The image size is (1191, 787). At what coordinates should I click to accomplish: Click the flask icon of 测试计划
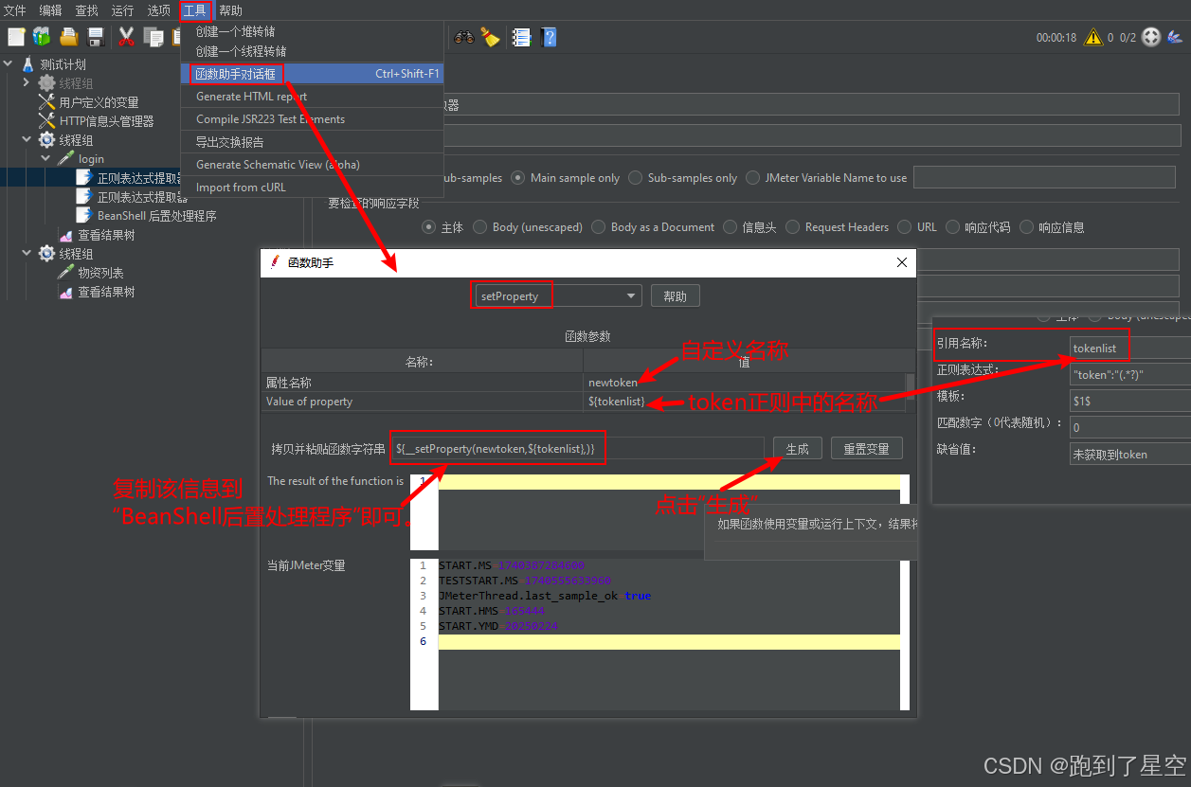tap(28, 64)
